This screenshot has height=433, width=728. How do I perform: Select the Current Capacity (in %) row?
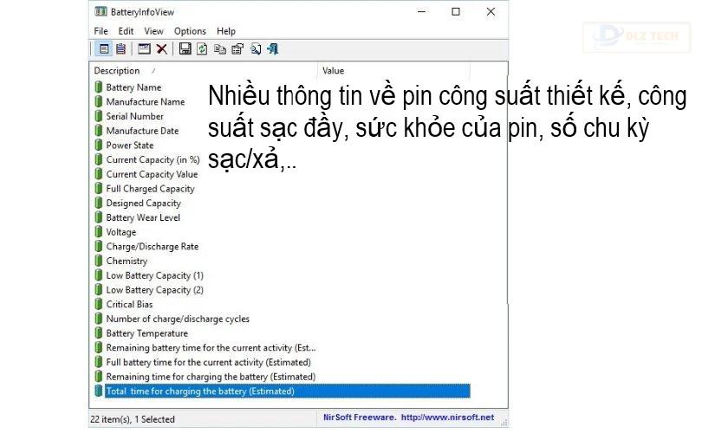coord(153,159)
